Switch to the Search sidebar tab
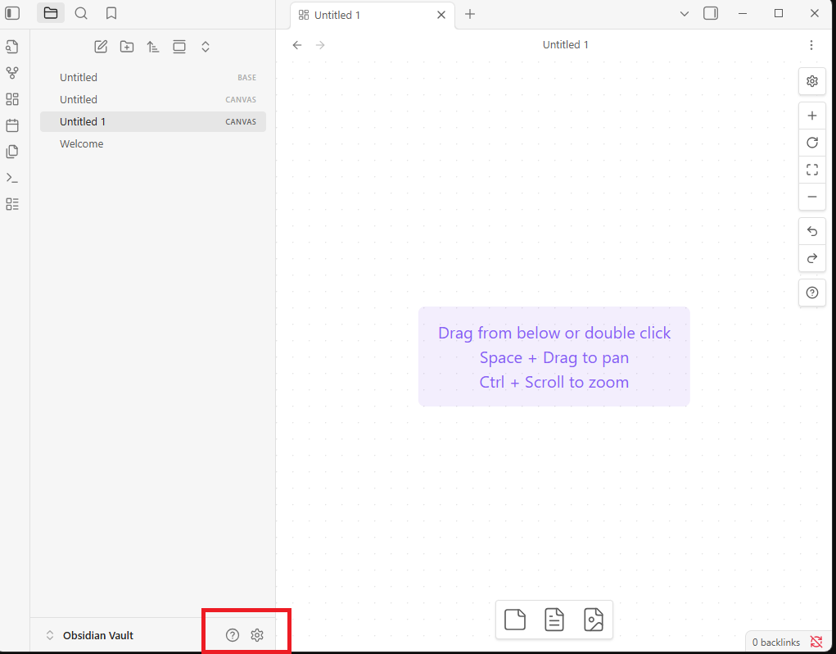 coord(81,13)
